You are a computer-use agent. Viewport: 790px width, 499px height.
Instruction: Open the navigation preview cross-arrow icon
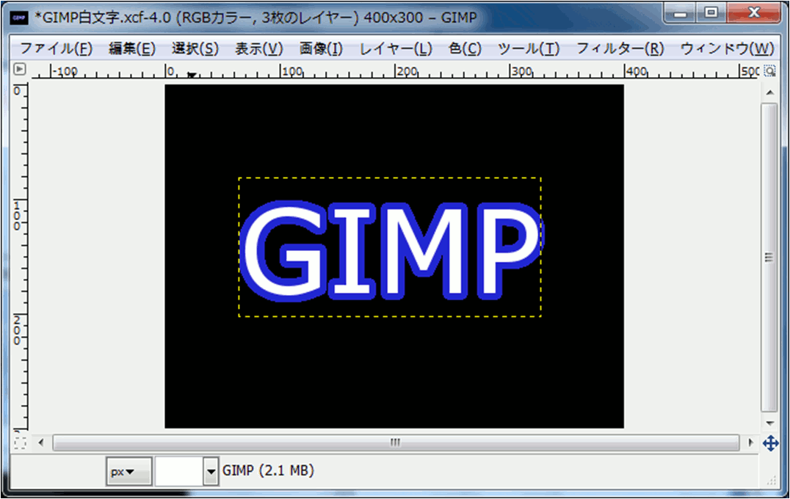tap(770, 443)
